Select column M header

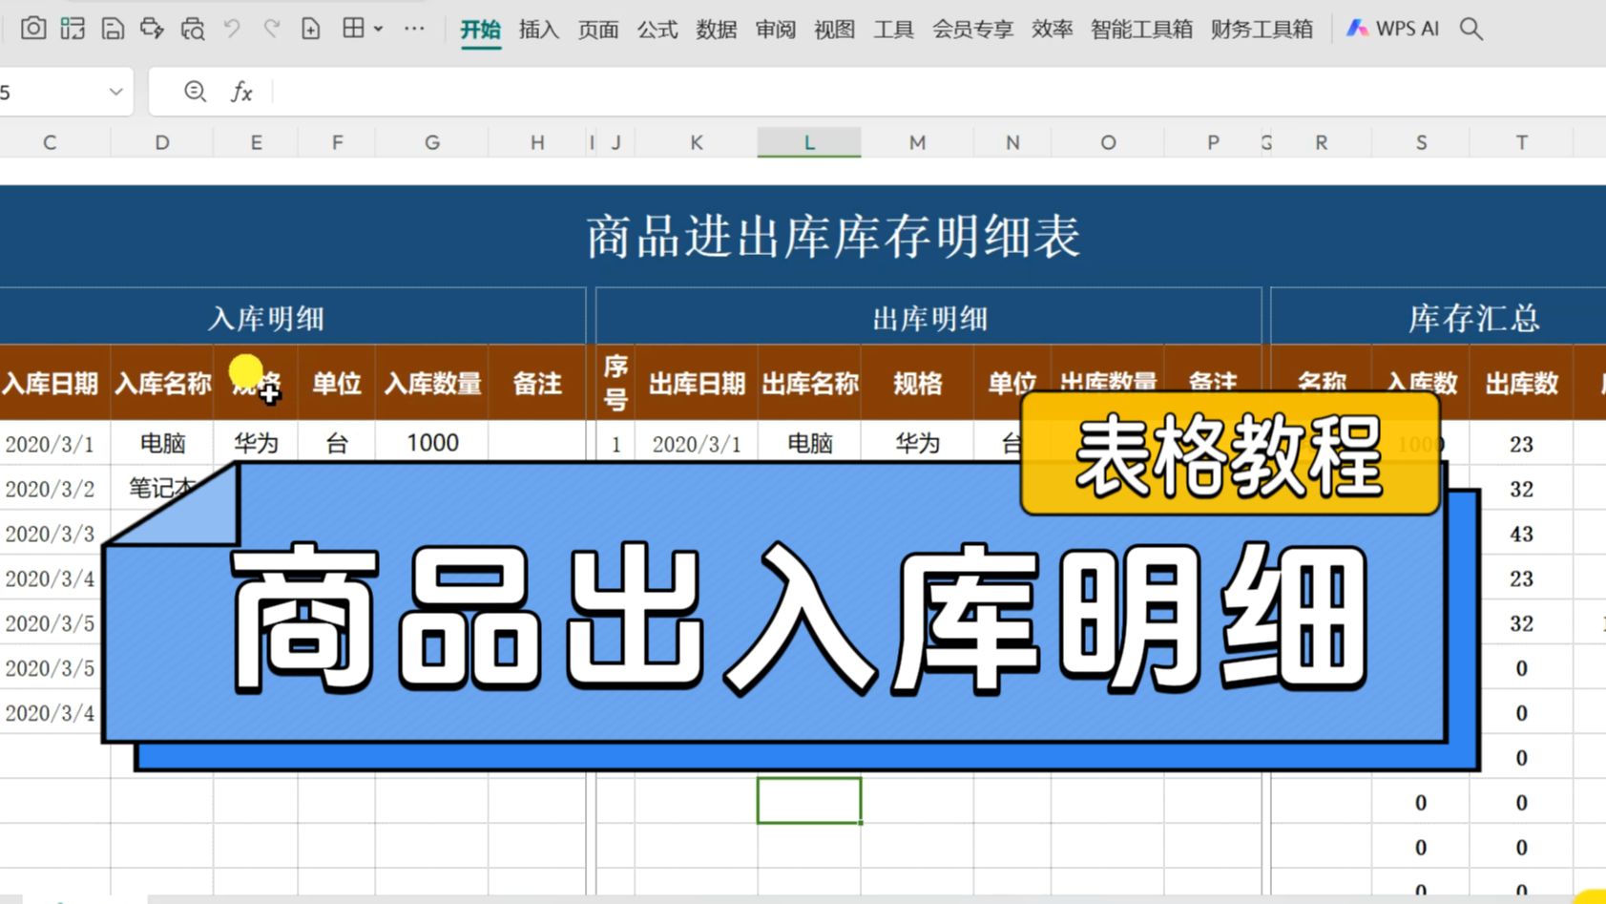[x=917, y=142]
